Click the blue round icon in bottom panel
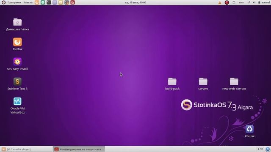This screenshot has height=152, width=271. [x=268, y=149]
